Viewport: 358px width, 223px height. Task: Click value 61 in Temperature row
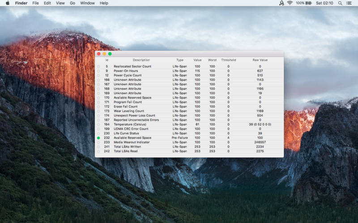[197, 124]
